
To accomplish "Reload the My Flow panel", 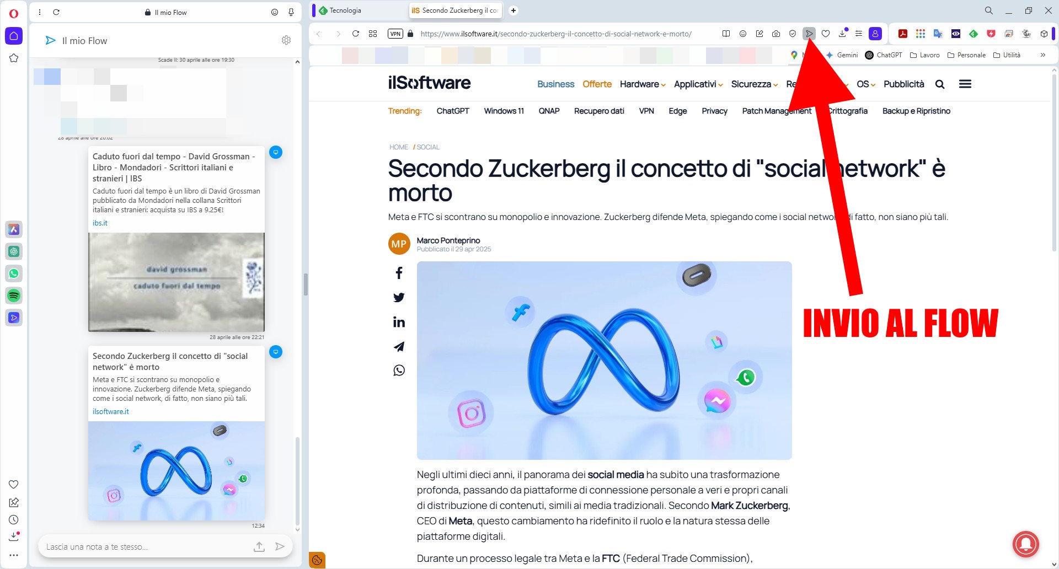I will click(56, 12).
